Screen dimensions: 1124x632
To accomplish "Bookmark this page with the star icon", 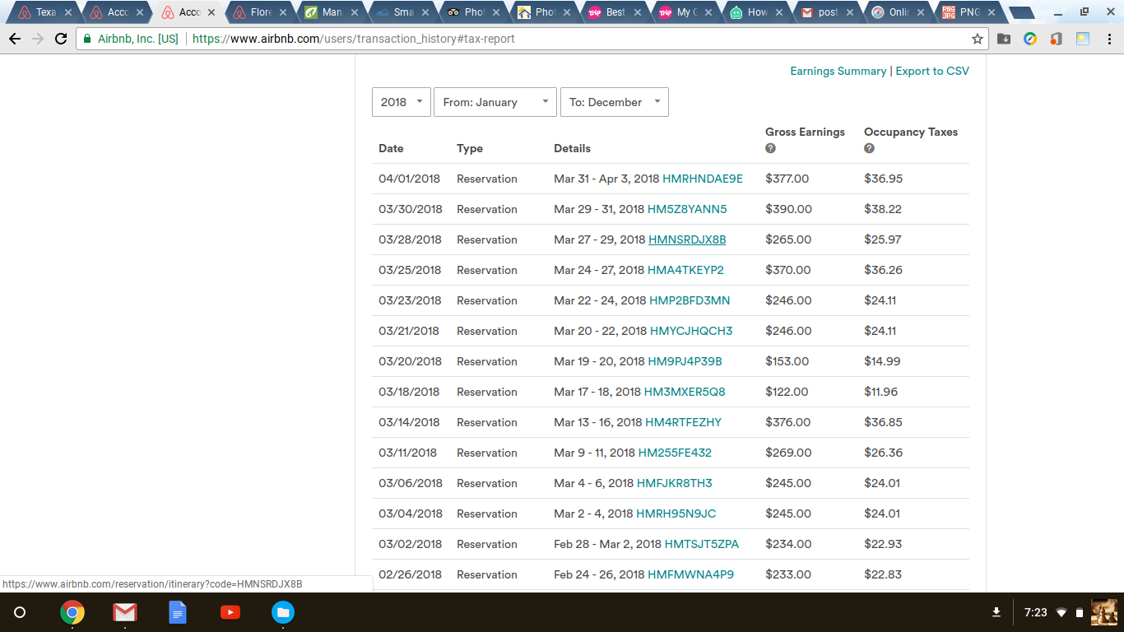I will pos(978,39).
